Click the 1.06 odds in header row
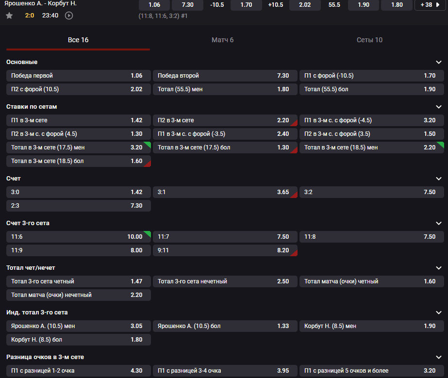Screen dimensions: 448x378 (154, 5)
